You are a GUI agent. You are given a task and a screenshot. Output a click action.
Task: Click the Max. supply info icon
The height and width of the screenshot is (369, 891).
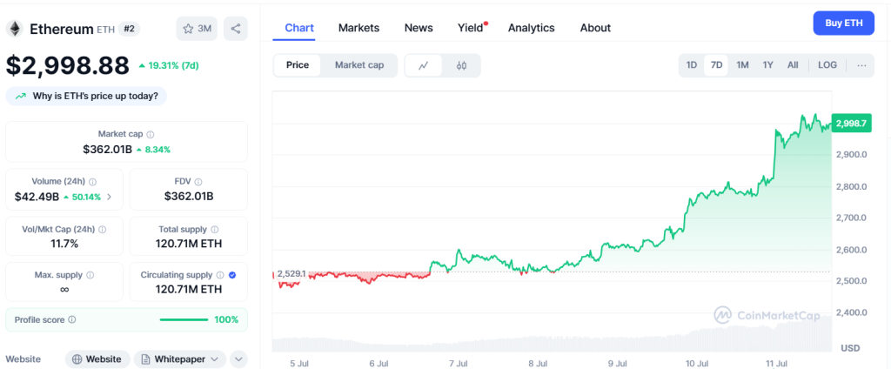[90, 275]
